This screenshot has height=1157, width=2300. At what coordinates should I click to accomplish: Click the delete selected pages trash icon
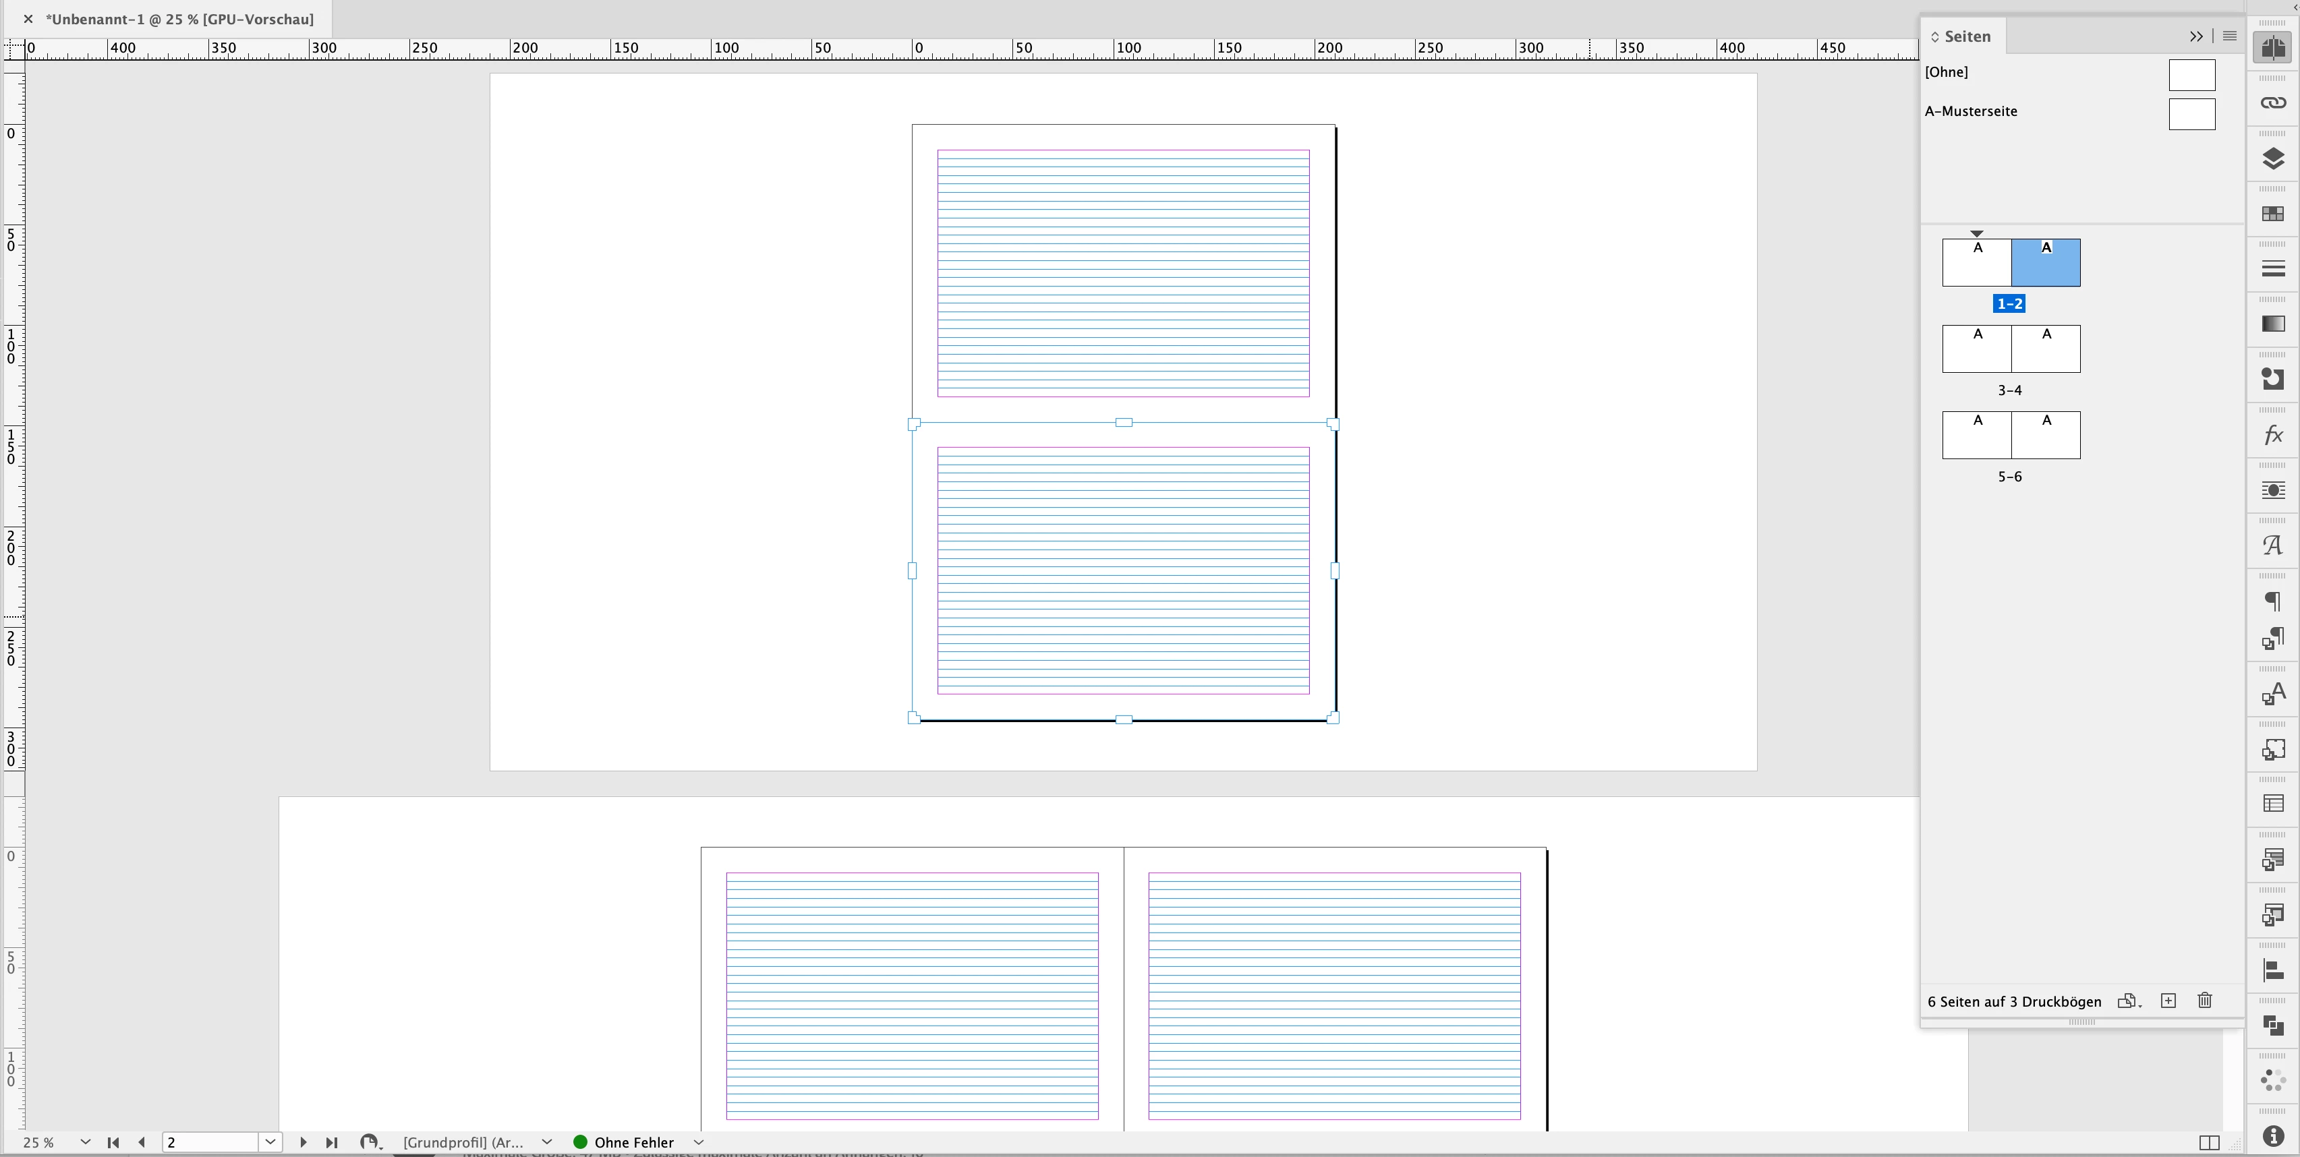tap(2204, 1001)
